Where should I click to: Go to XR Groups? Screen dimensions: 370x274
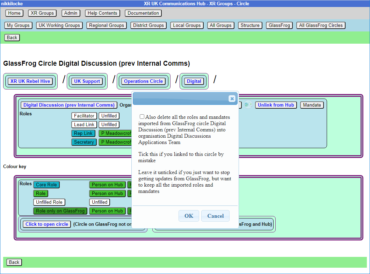click(42, 13)
